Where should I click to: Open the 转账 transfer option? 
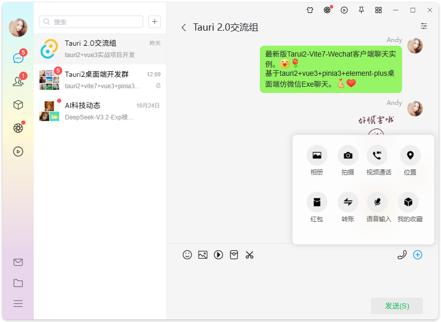348,202
